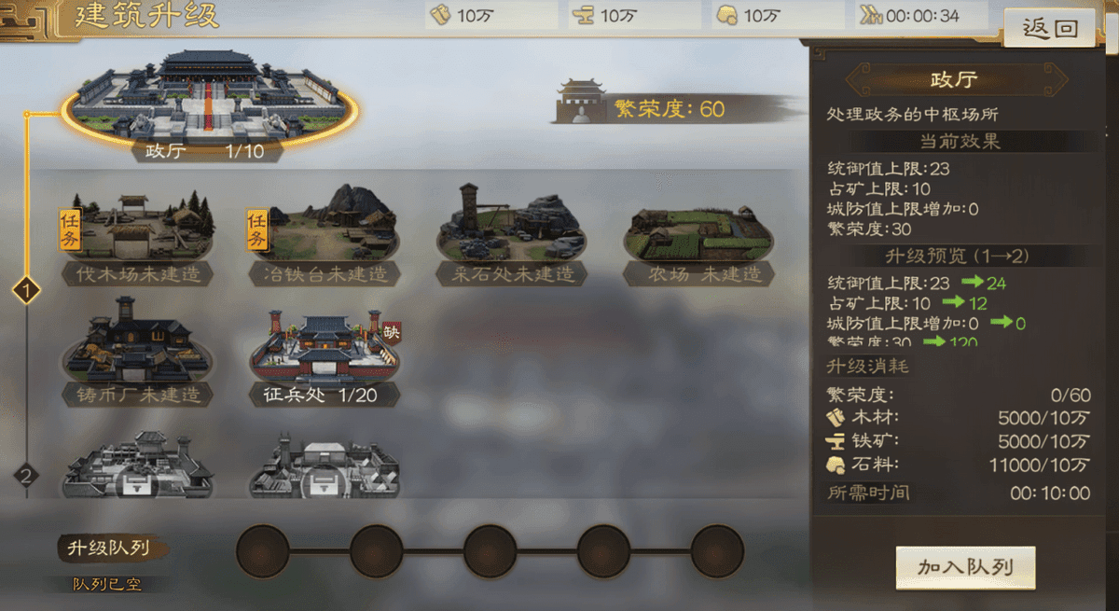Click the 返回 back button
The image size is (1119, 611).
click(1050, 28)
